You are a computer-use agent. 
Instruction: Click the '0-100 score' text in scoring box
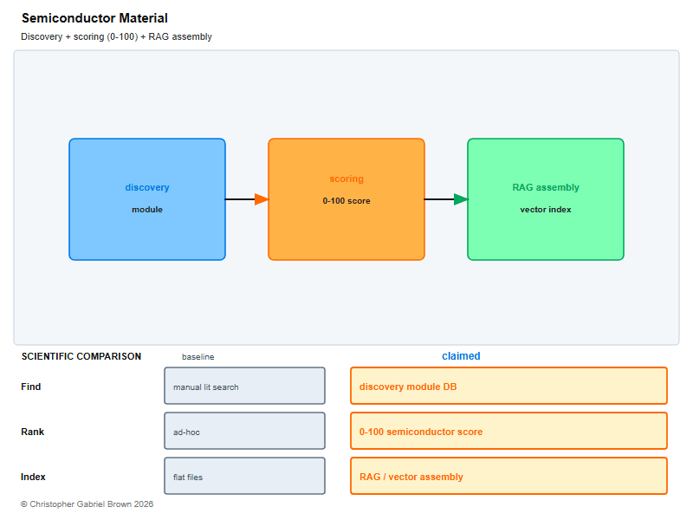pos(346,201)
